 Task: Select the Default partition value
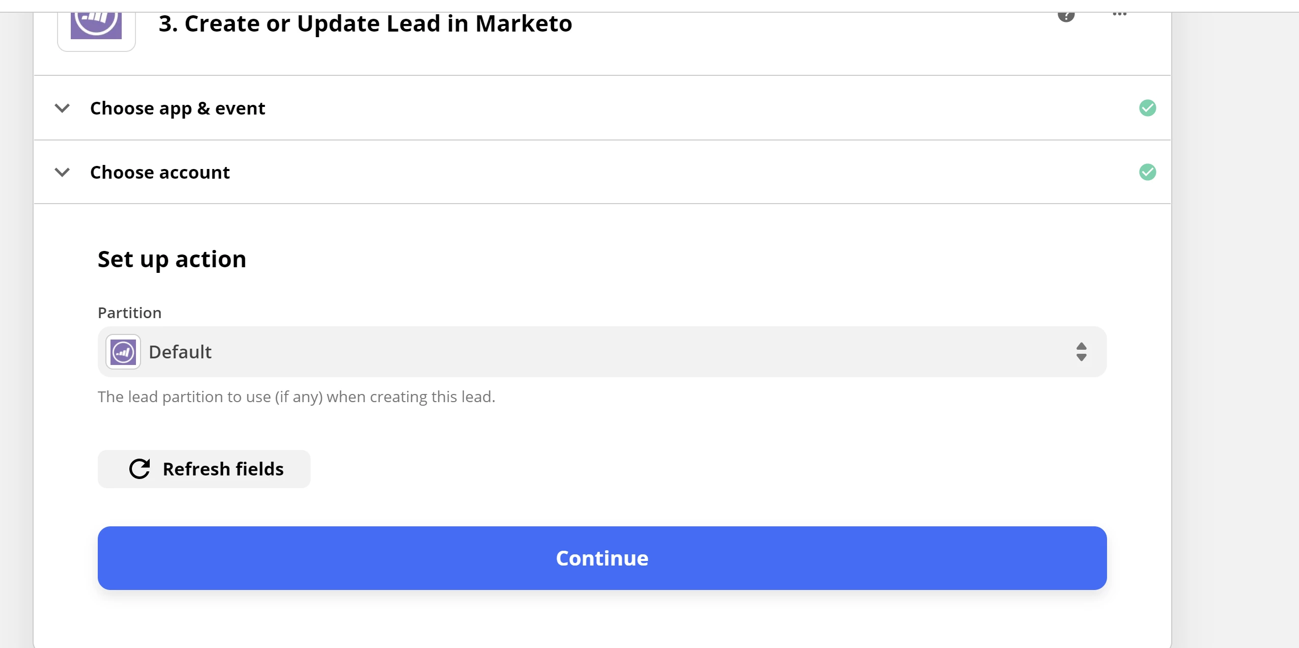click(x=180, y=351)
